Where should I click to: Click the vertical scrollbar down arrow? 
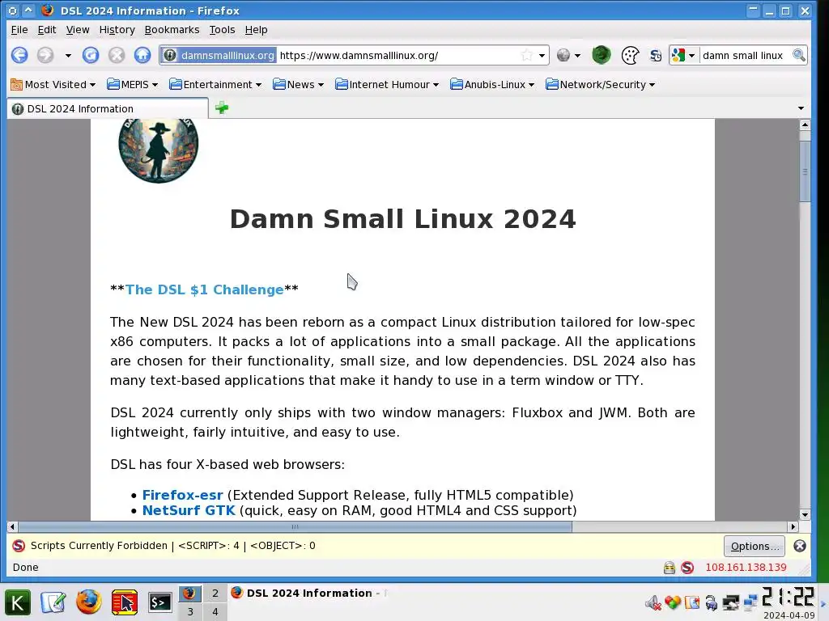coord(805,515)
